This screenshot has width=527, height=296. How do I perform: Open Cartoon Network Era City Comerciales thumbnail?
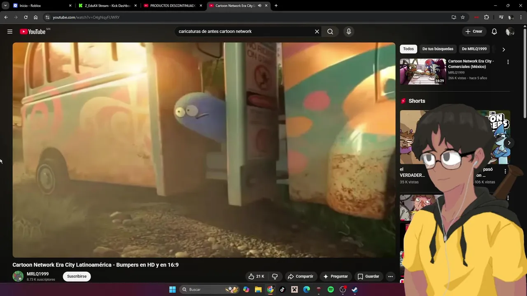click(423, 72)
